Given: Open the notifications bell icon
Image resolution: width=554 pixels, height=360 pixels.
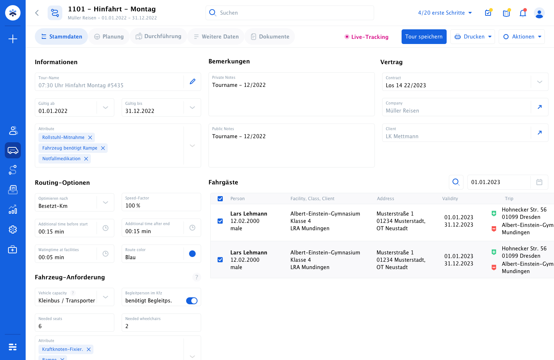Looking at the screenshot, I should [523, 13].
